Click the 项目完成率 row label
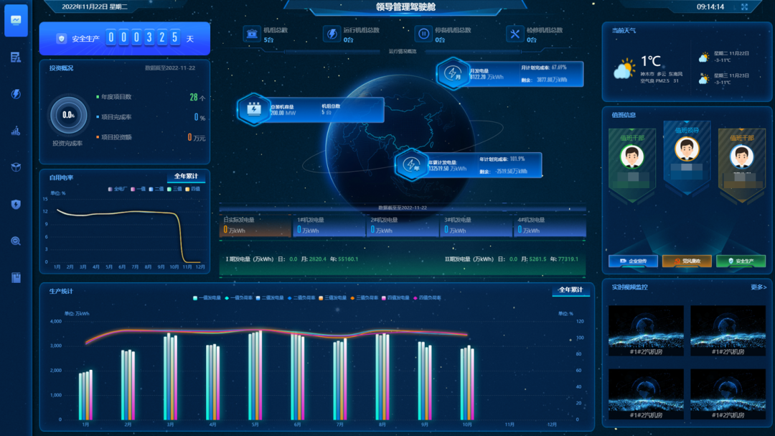The height and width of the screenshot is (436, 775). [x=117, y=117]
